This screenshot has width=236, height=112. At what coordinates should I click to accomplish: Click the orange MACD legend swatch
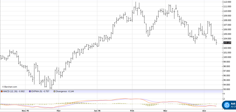point(2,91)
